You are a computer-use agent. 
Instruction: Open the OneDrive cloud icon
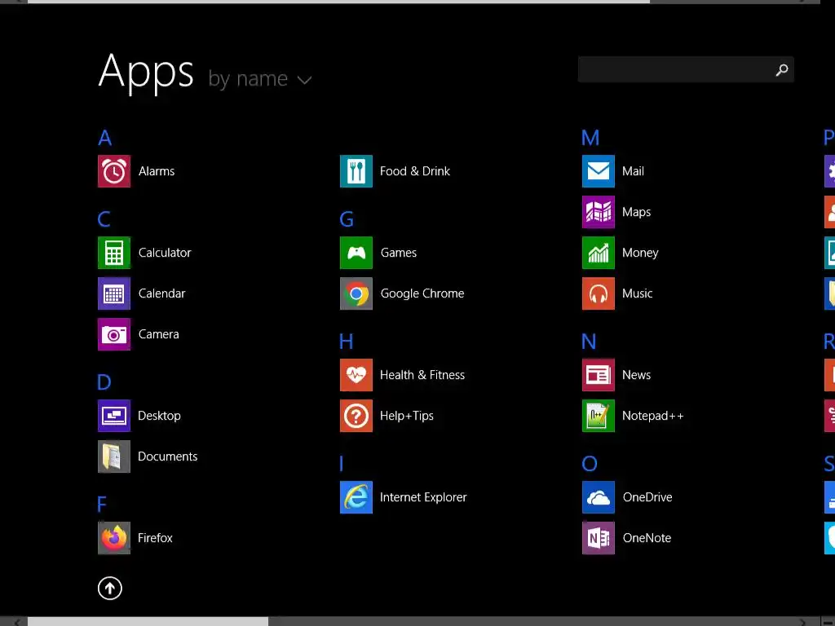point(599,497)
